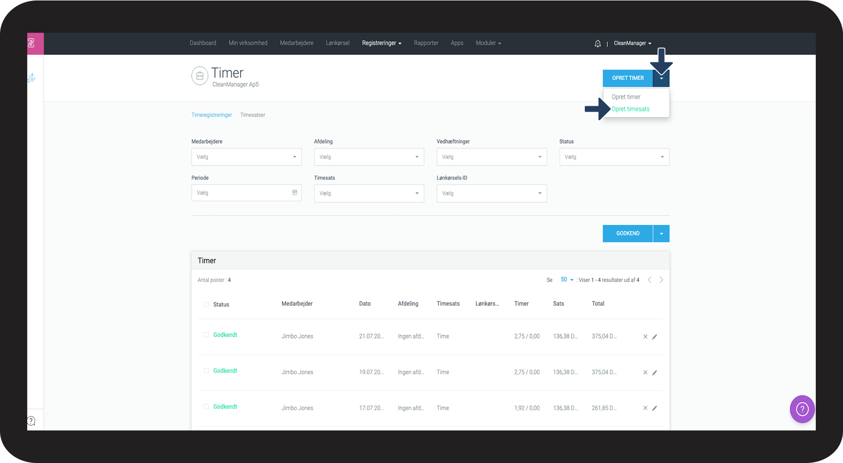Delete the 19.07 timer entry with X icon
The height and width of the screenshot is (463, 843).
tap(645, 372)
